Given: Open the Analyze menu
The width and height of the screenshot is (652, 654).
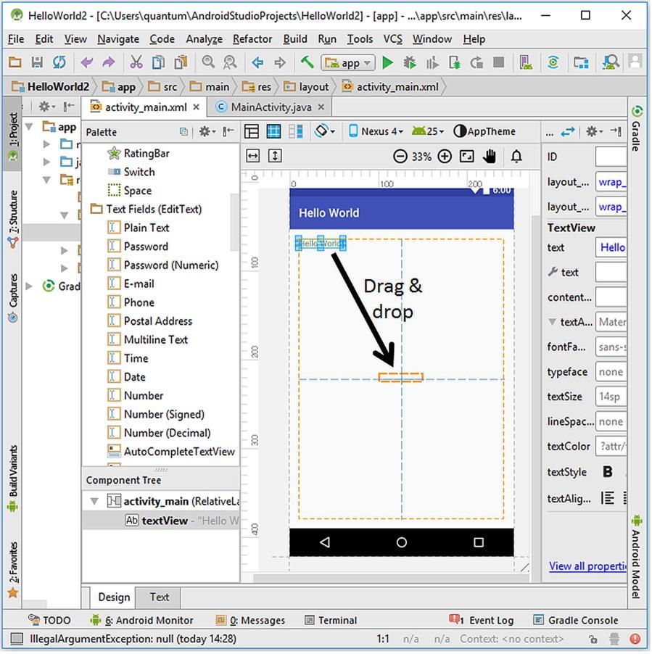Looking at the screenshot, I should (x=205, y=40).
